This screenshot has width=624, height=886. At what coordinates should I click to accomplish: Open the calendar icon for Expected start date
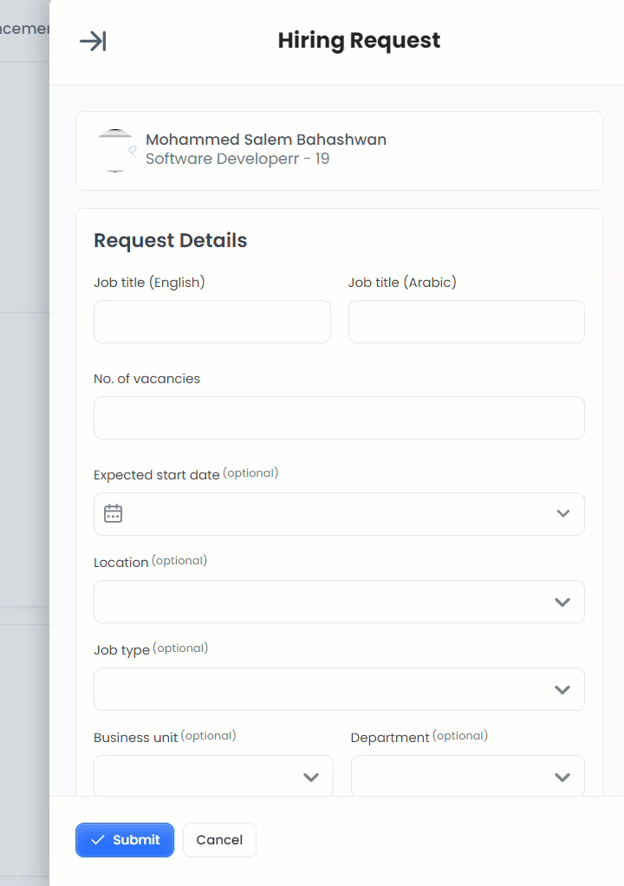(x=113, y=513)
